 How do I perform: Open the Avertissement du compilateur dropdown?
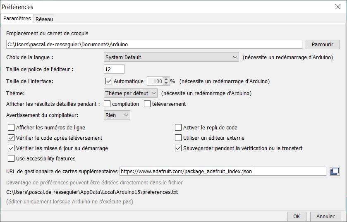[x=117, y=115]
